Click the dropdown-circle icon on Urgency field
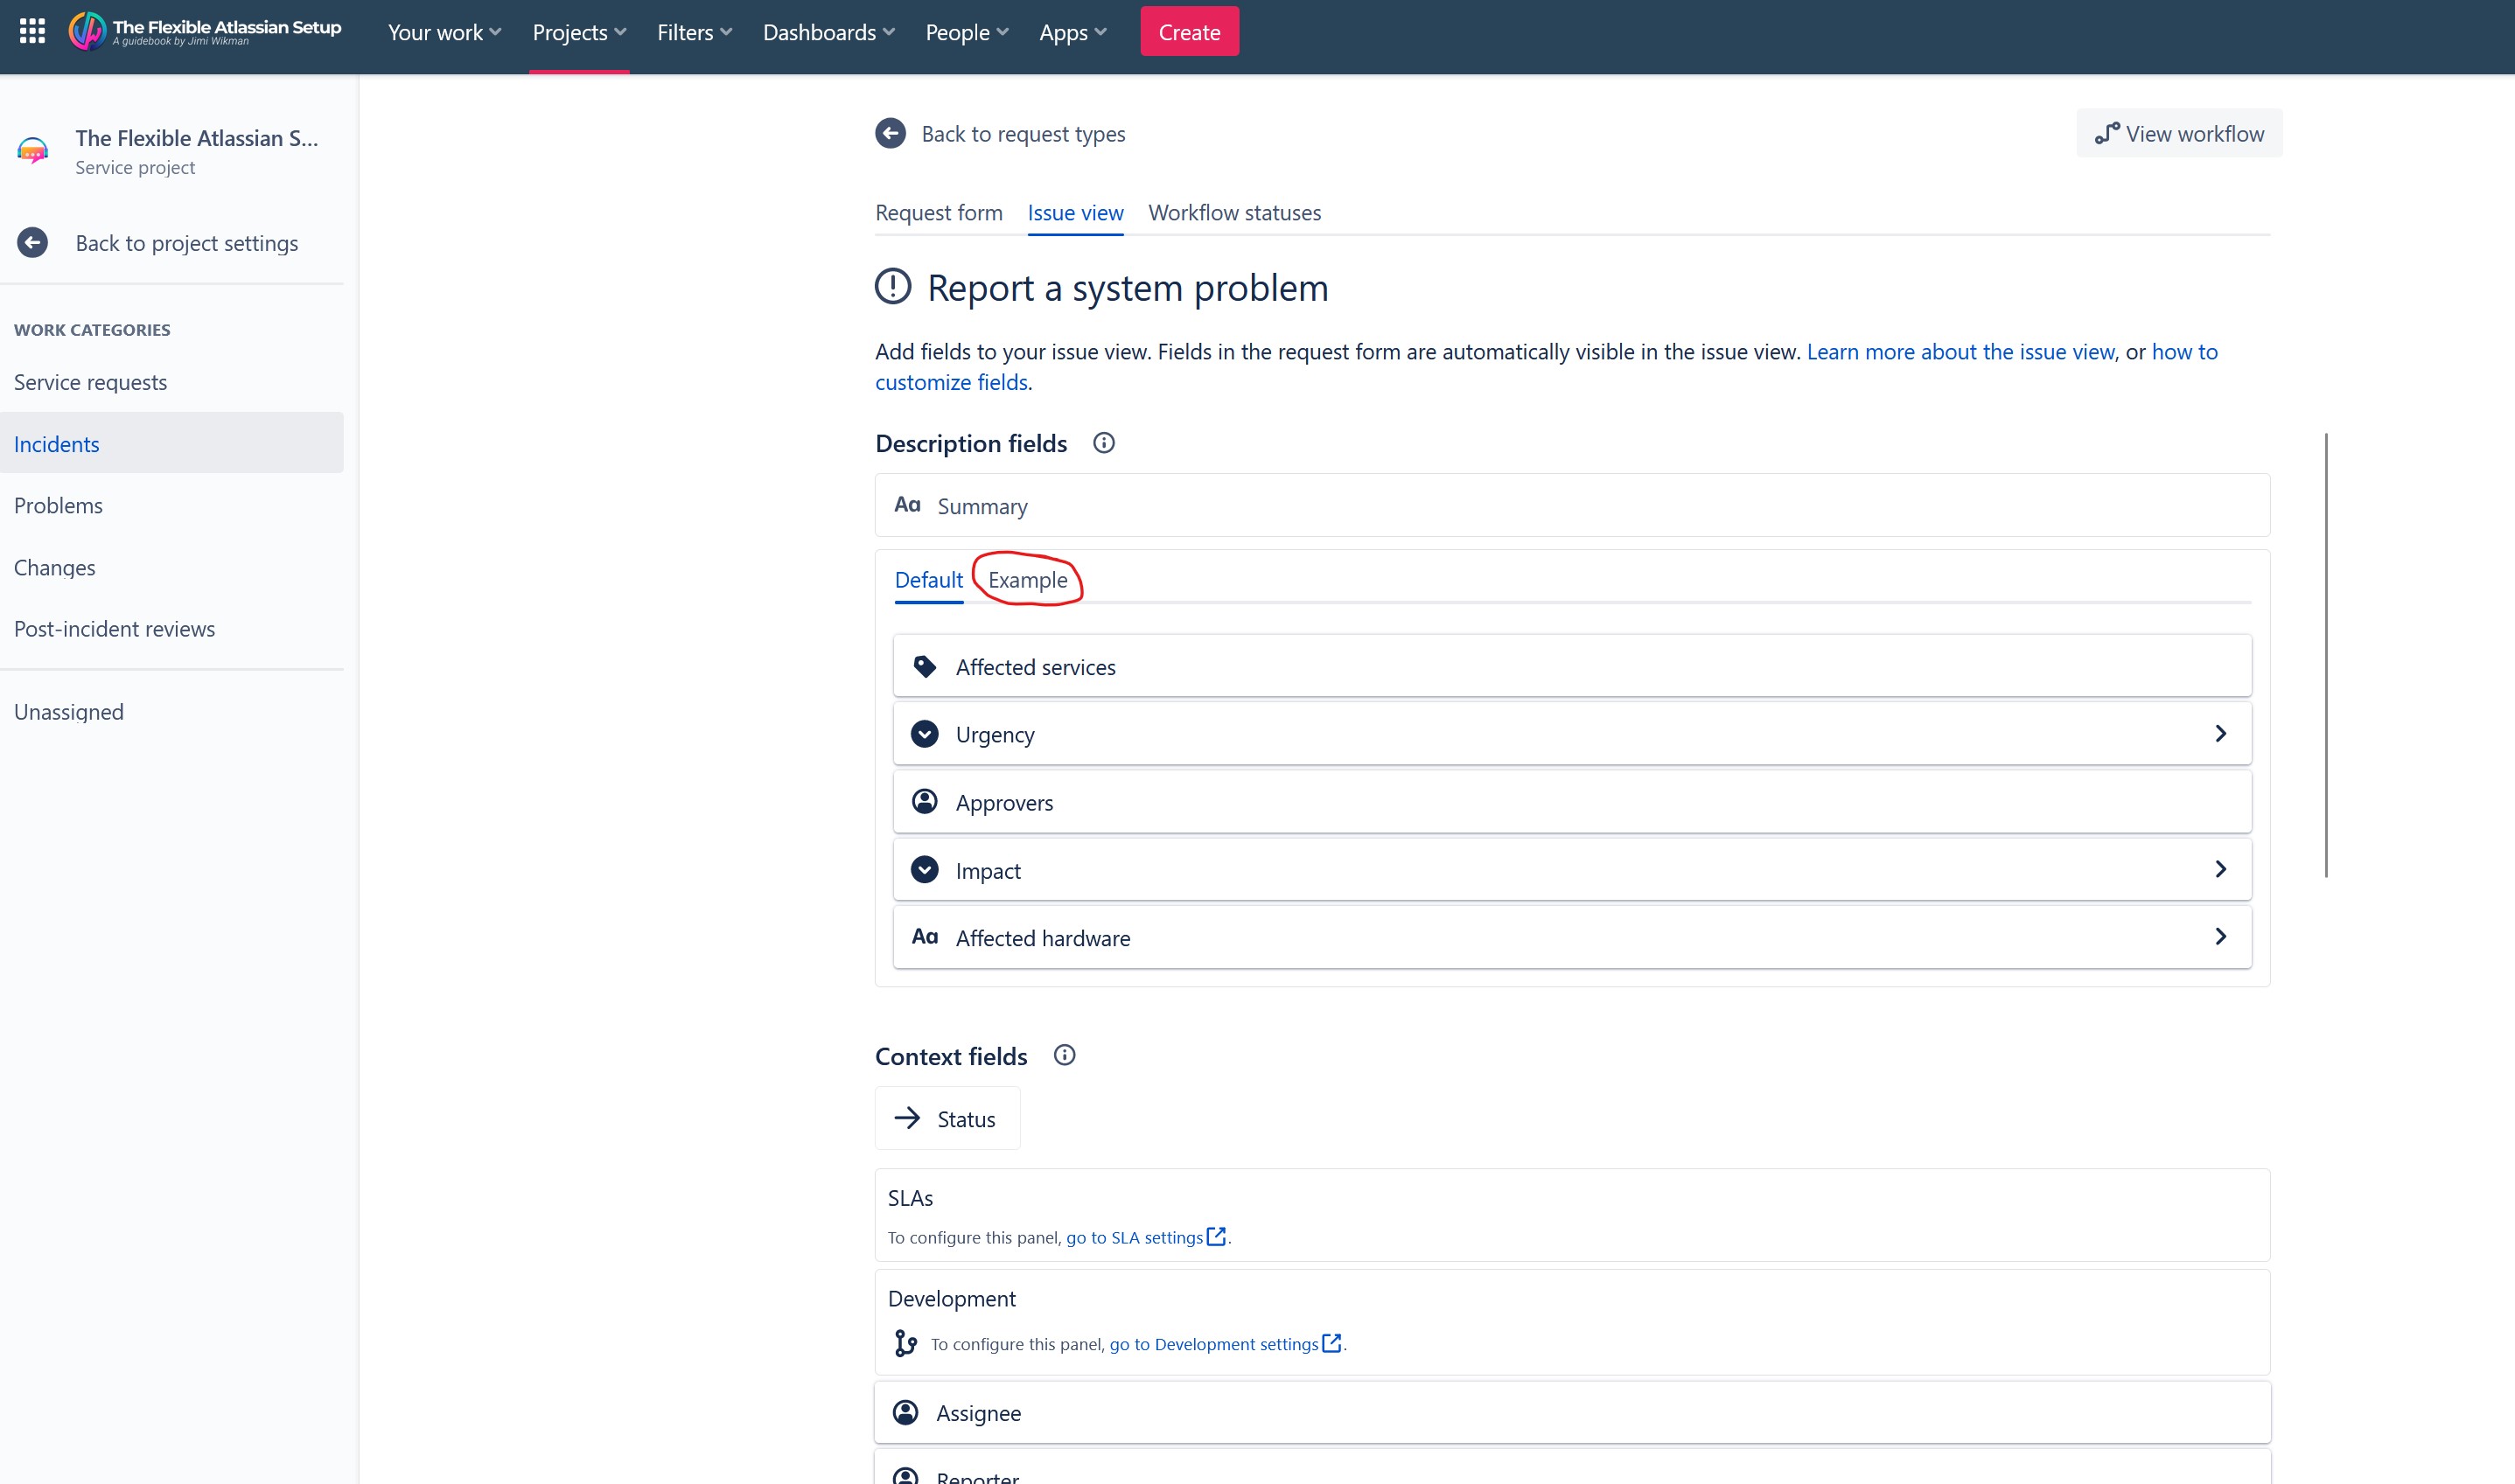Screen dimensions: 2515x1484 click(925, 733)
